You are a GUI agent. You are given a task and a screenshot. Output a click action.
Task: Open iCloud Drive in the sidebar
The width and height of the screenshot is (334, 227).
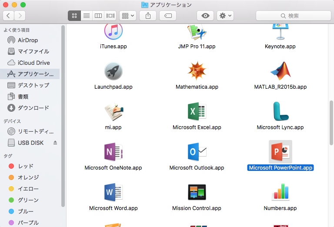(30, 63)
